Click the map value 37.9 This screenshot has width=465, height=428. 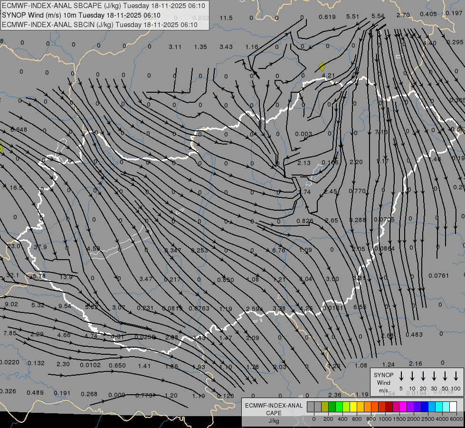click(x=40, y=247)
